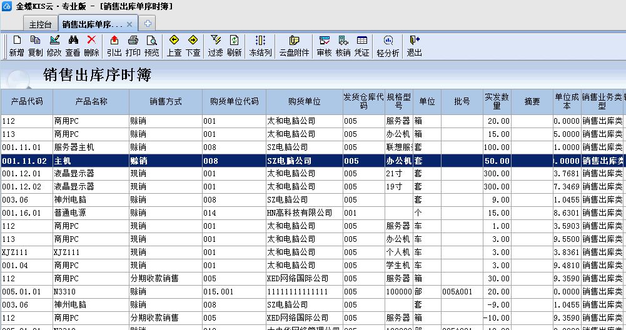Click quantity cell showing -9.00
Image resolution: width=626 pixels, height=330 pixels.
[x=497, y=305]
